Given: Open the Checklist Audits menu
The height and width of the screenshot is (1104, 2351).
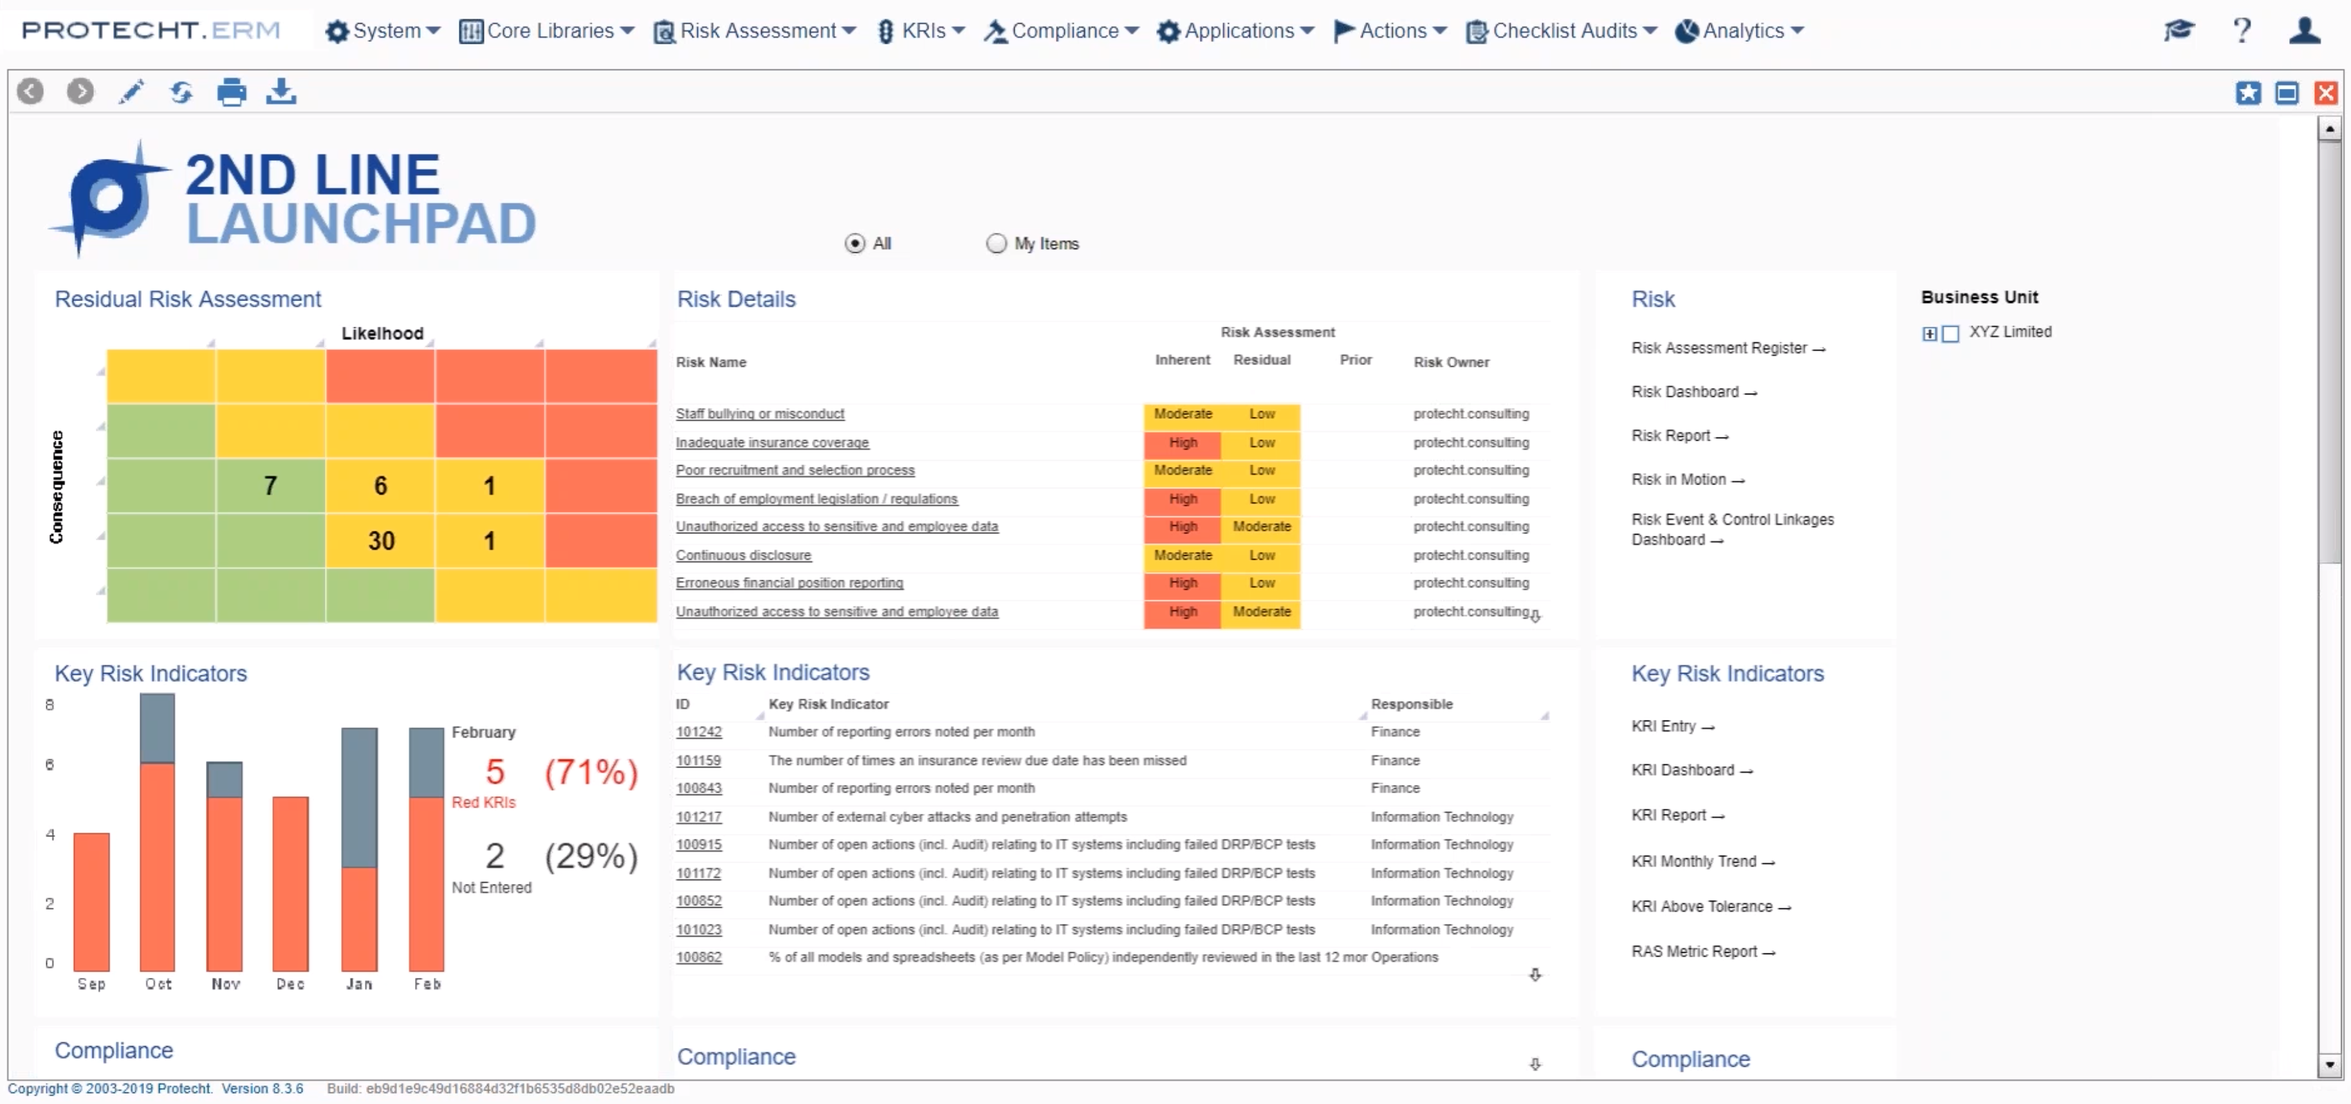Looking at the screenshot, I should tap(1561, 30).
